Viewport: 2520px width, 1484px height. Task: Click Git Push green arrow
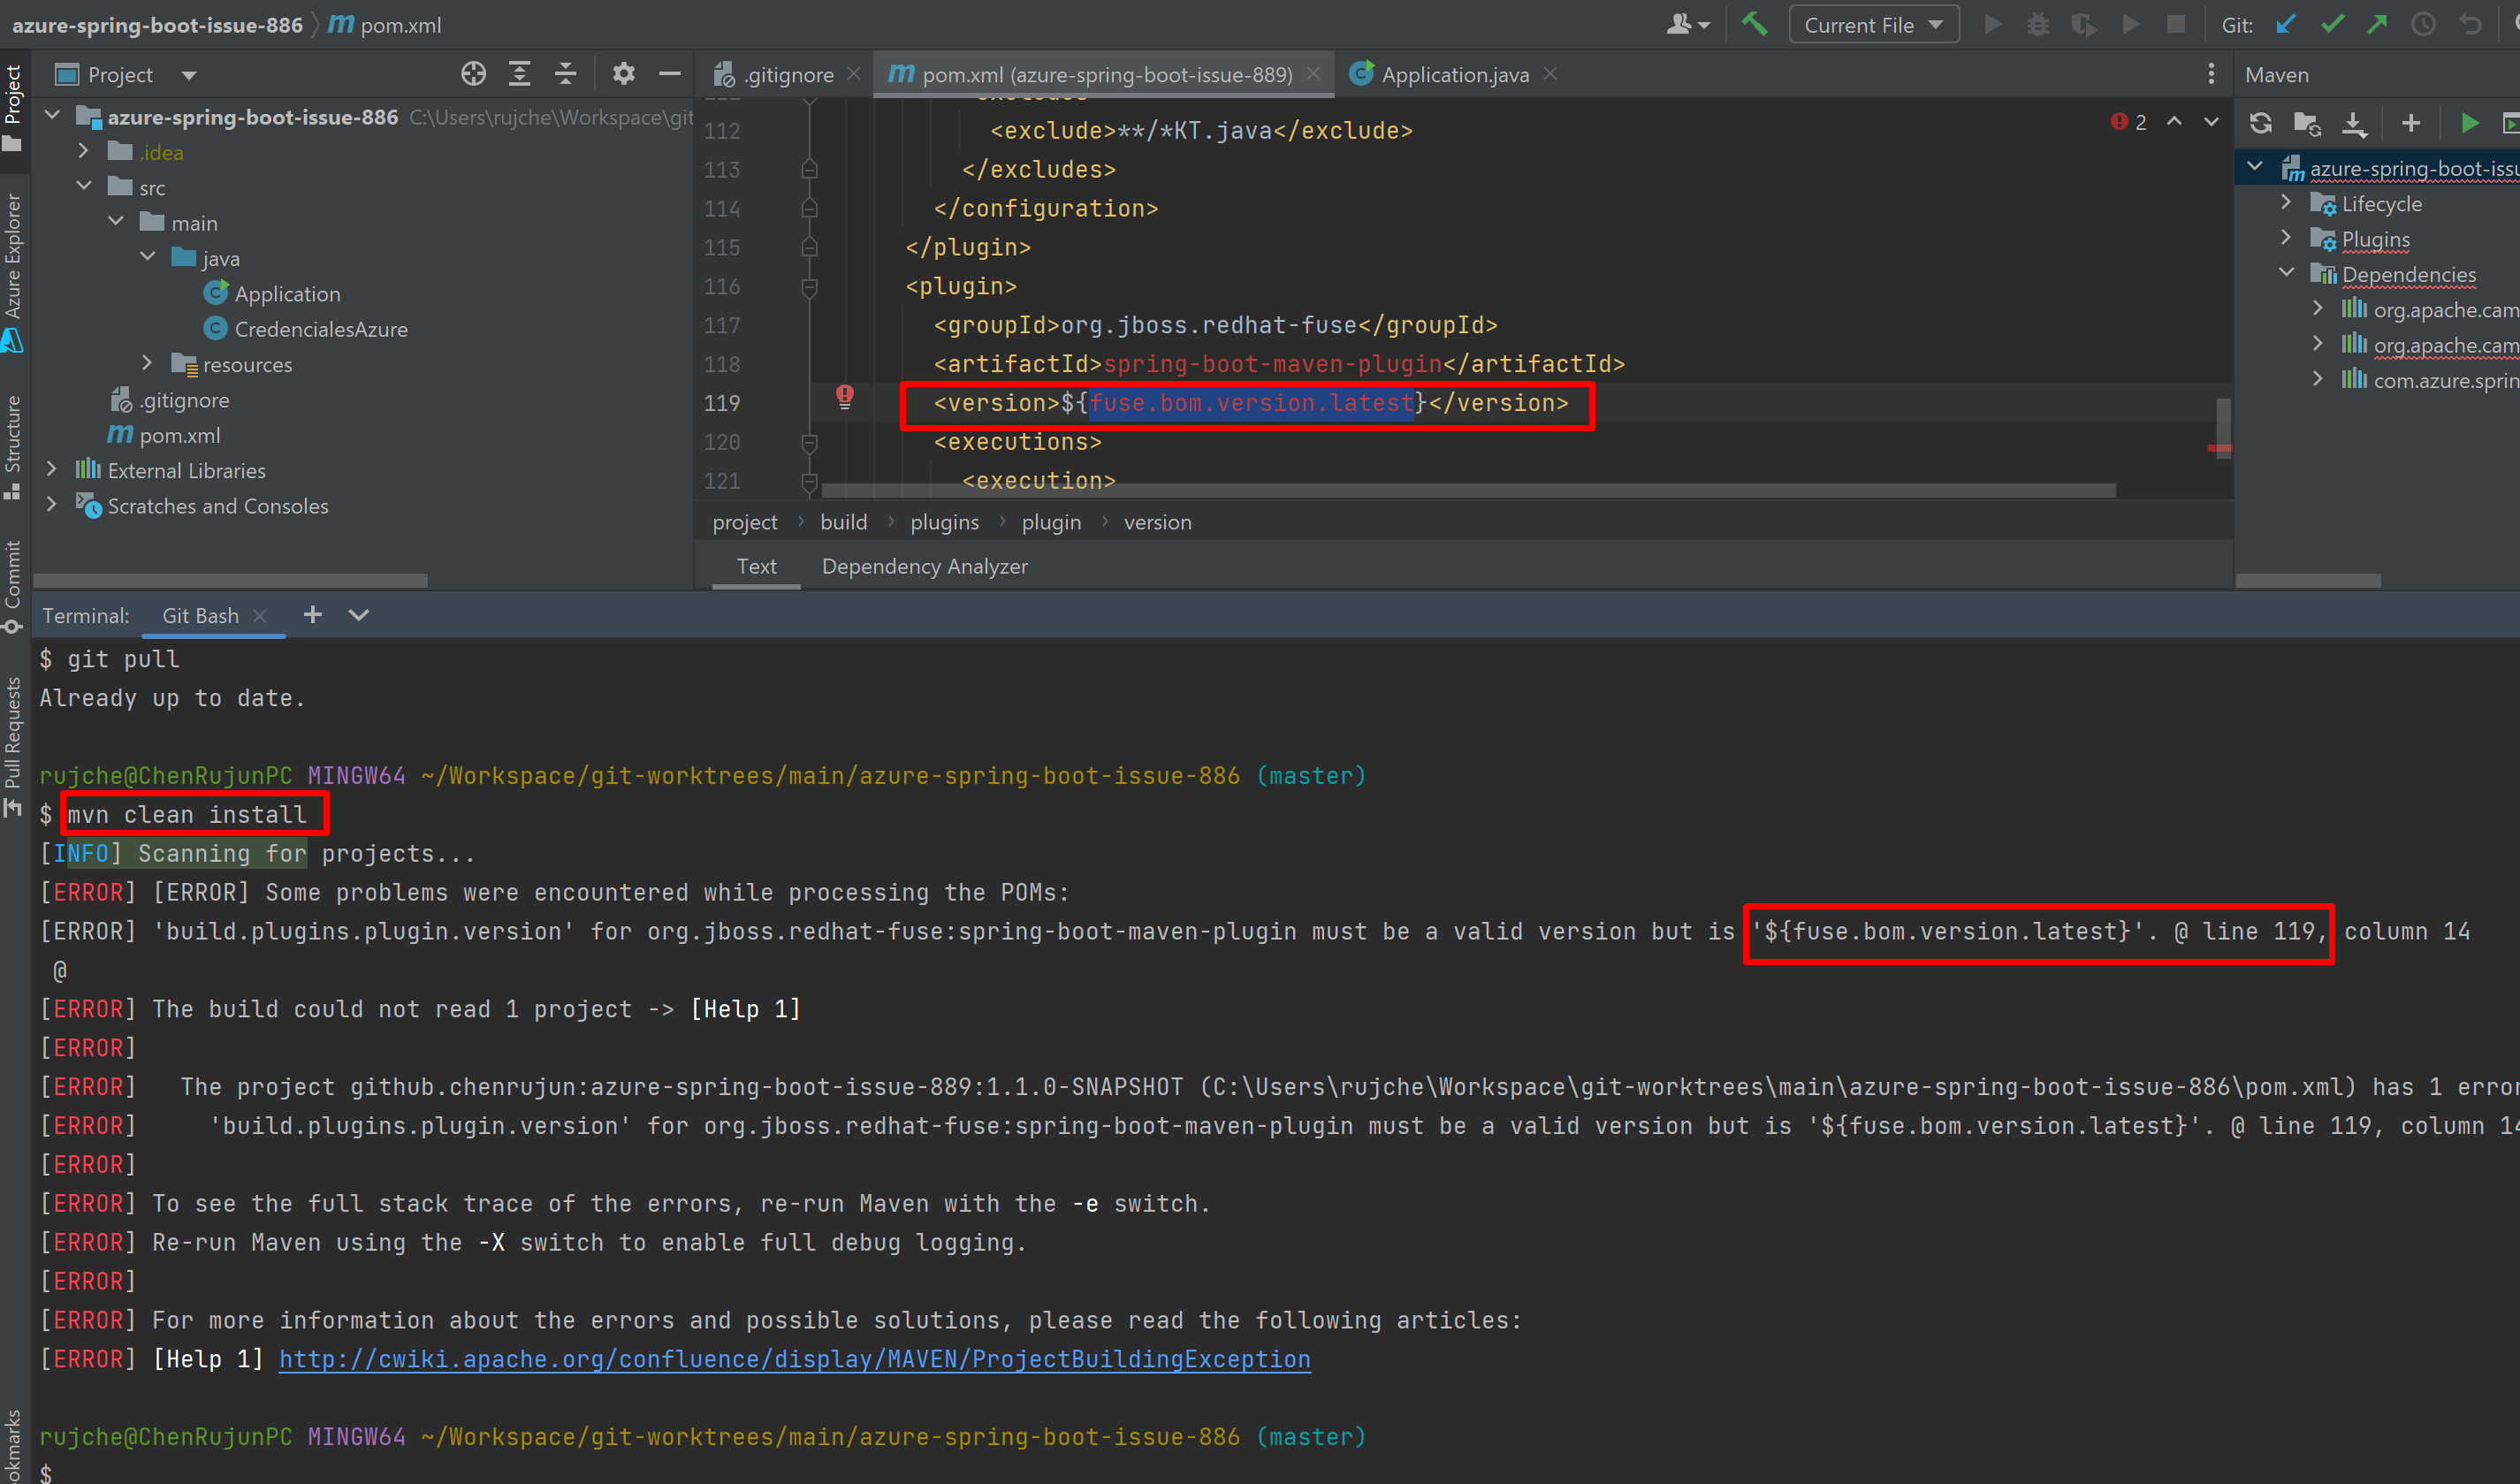click(2377, 24)
